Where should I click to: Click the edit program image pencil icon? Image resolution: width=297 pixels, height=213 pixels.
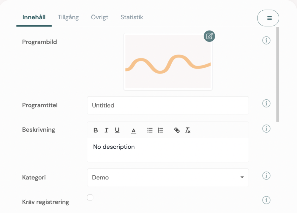click(x=209, y=36)
